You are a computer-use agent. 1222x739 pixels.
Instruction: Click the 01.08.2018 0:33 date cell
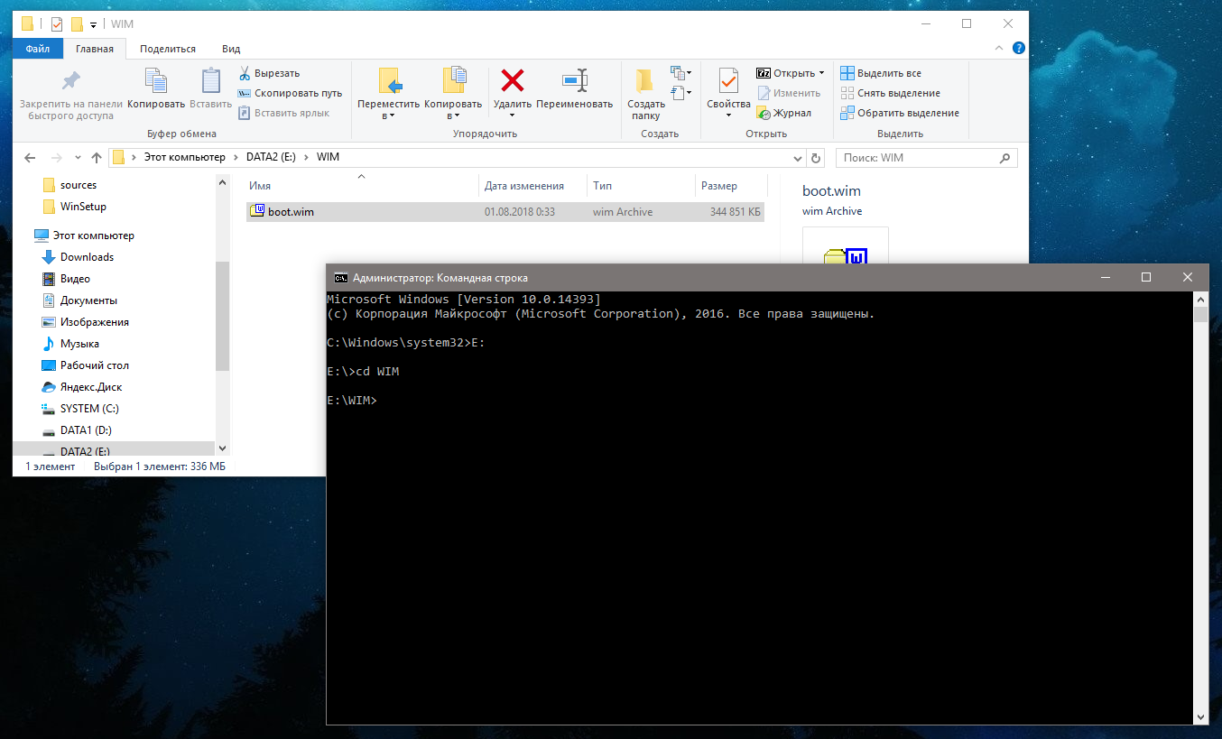click(x=520, y=212)
